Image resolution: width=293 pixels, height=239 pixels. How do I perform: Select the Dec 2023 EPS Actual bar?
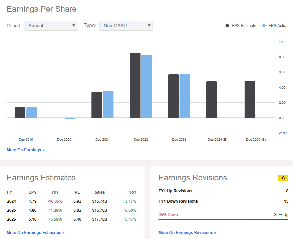click(x=185, y=96)
